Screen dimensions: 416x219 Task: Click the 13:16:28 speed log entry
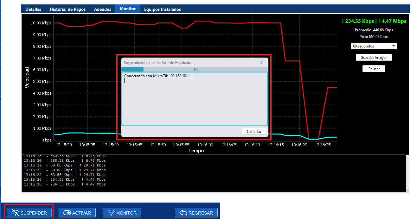65,184
